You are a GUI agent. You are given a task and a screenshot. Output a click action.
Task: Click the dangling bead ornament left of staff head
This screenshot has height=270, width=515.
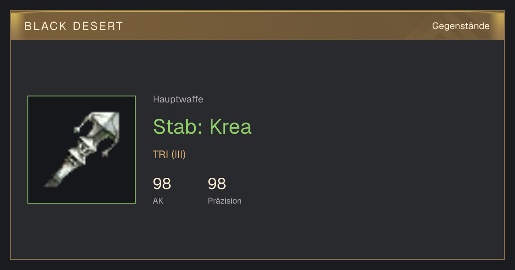(78, 129)
